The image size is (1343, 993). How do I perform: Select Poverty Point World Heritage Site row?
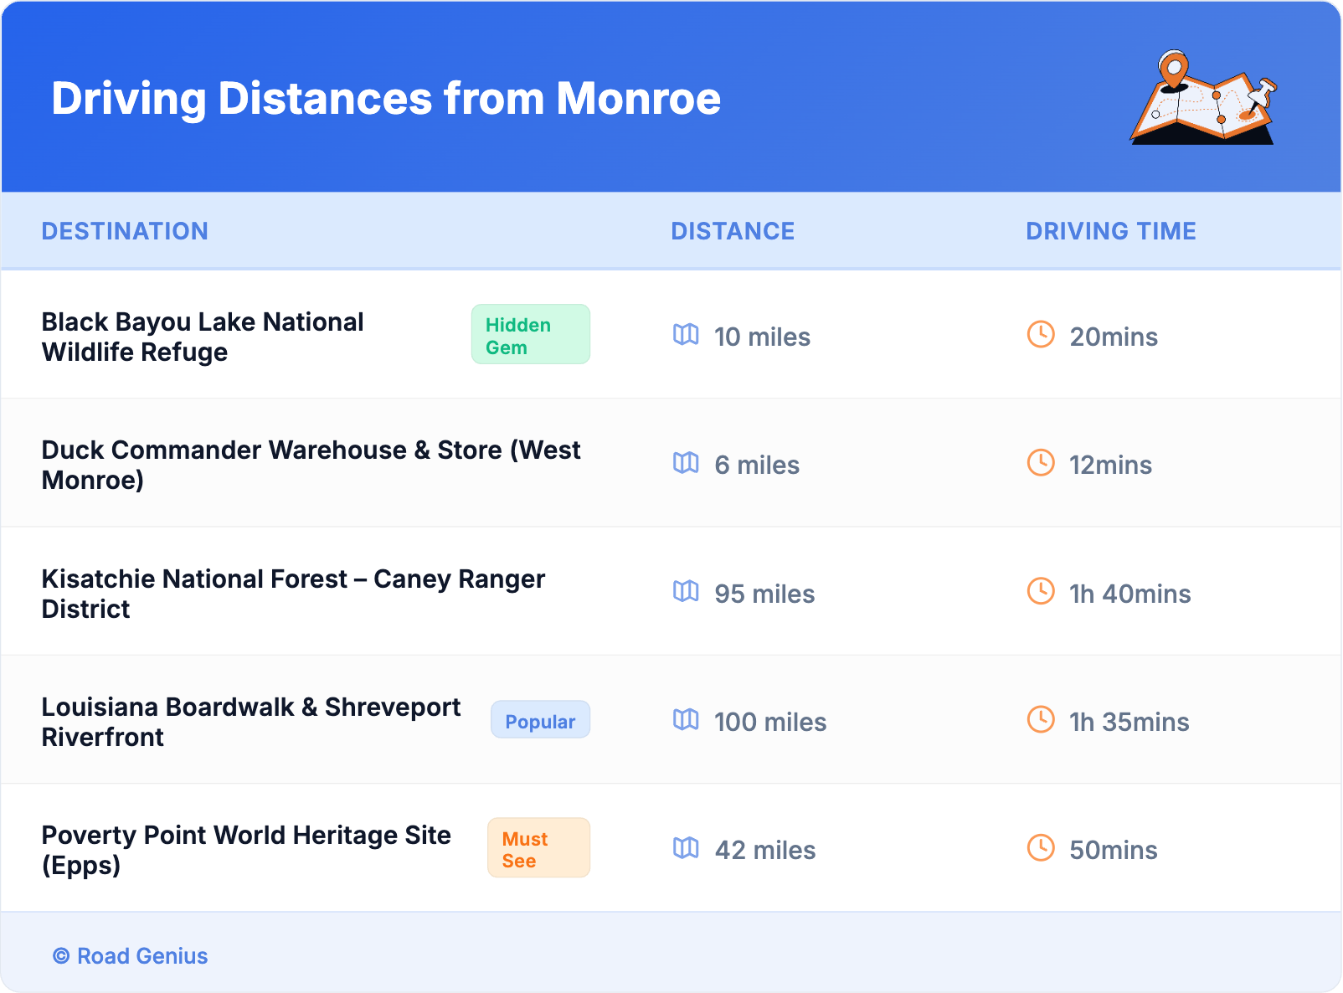246,849
